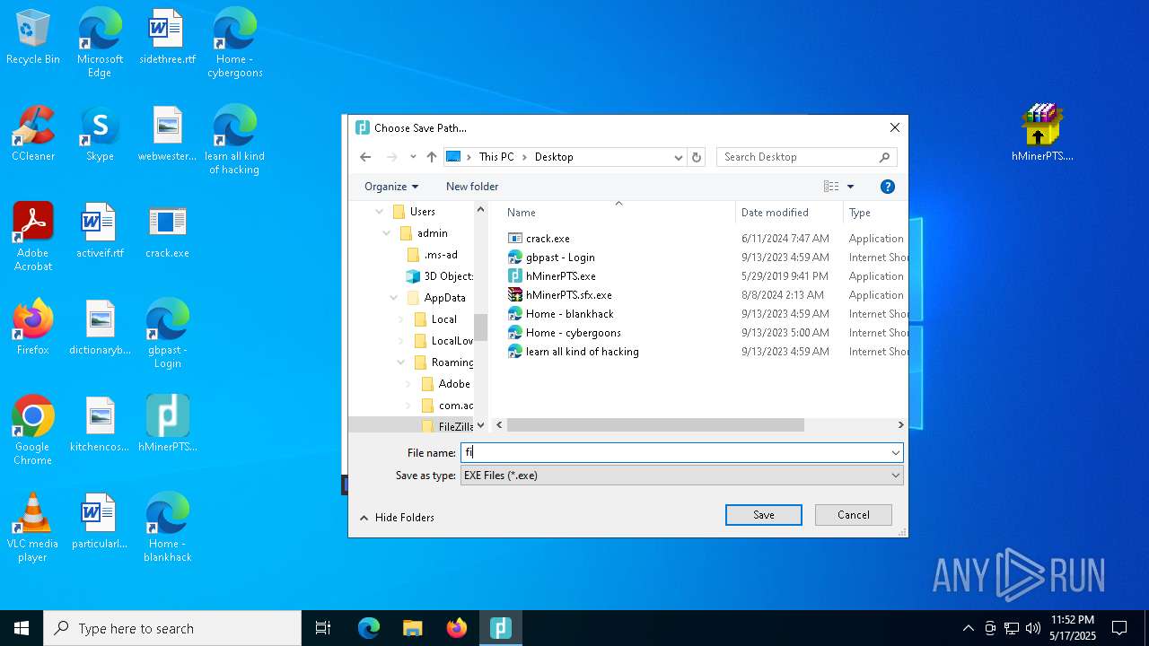Select crack.exe in the file list
This screenshot has height=646, width=1149.
pyautogui.click(x=548, y=239)
